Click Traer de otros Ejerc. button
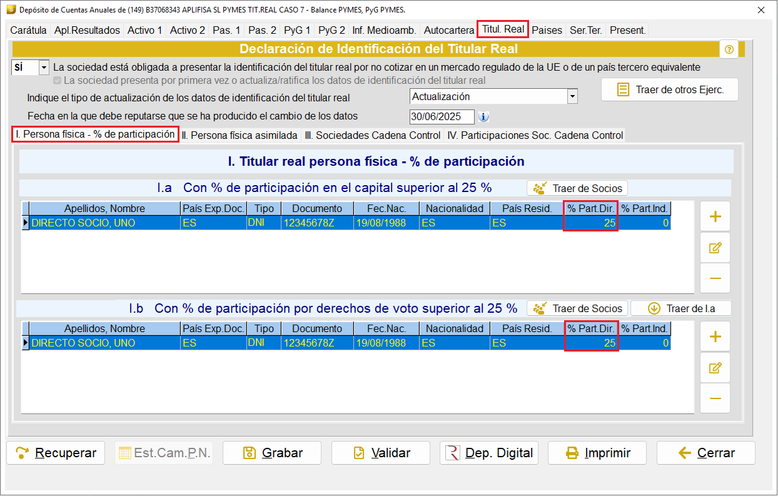Image resolution: width=778 pixels, height=496 pixels. point(670,89)
